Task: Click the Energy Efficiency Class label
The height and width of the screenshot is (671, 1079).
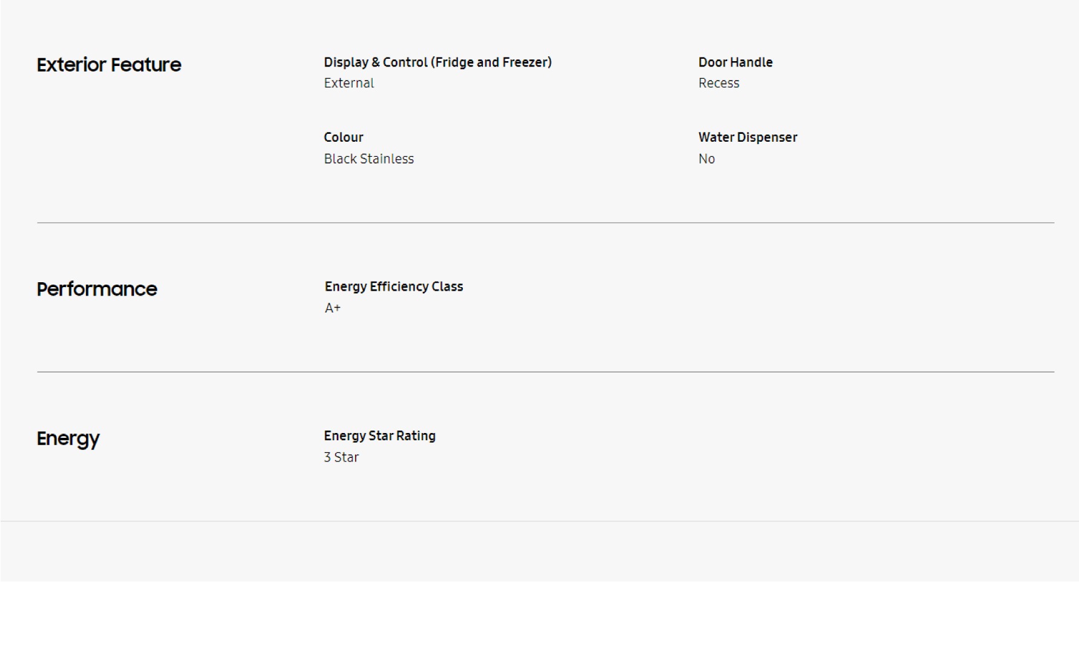Action: pos(394,286)
